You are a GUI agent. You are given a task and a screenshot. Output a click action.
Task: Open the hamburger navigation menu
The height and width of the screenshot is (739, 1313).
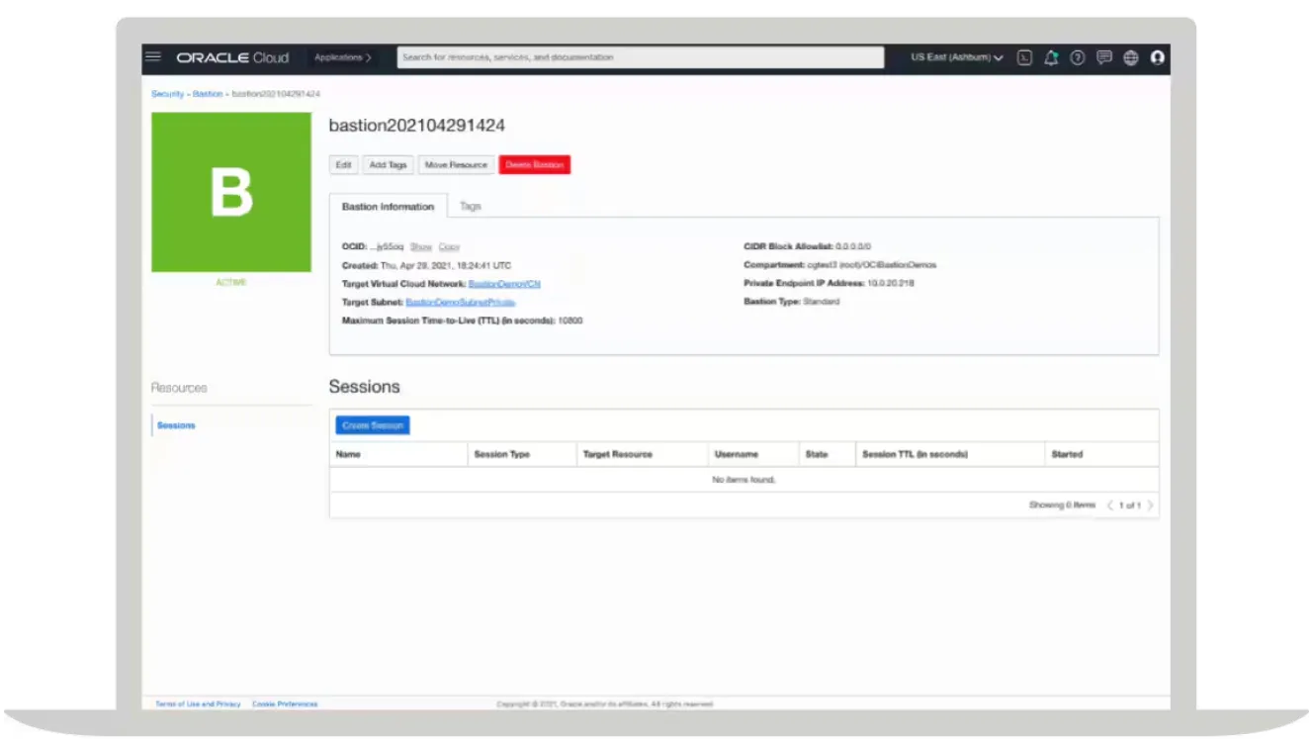pyautogui.click(x=153, y=57)
